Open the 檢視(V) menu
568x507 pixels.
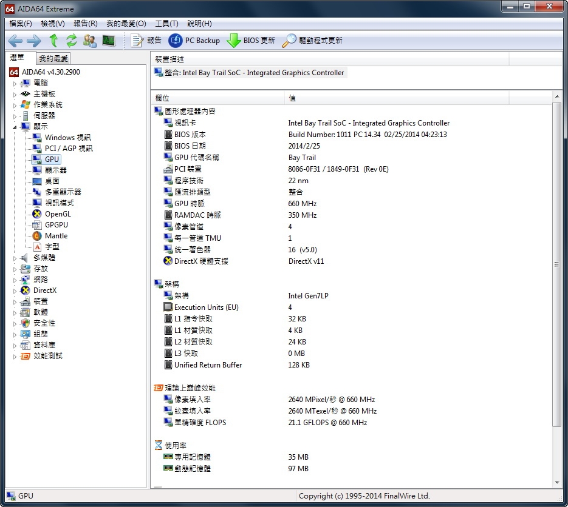(x=53, y=24)
